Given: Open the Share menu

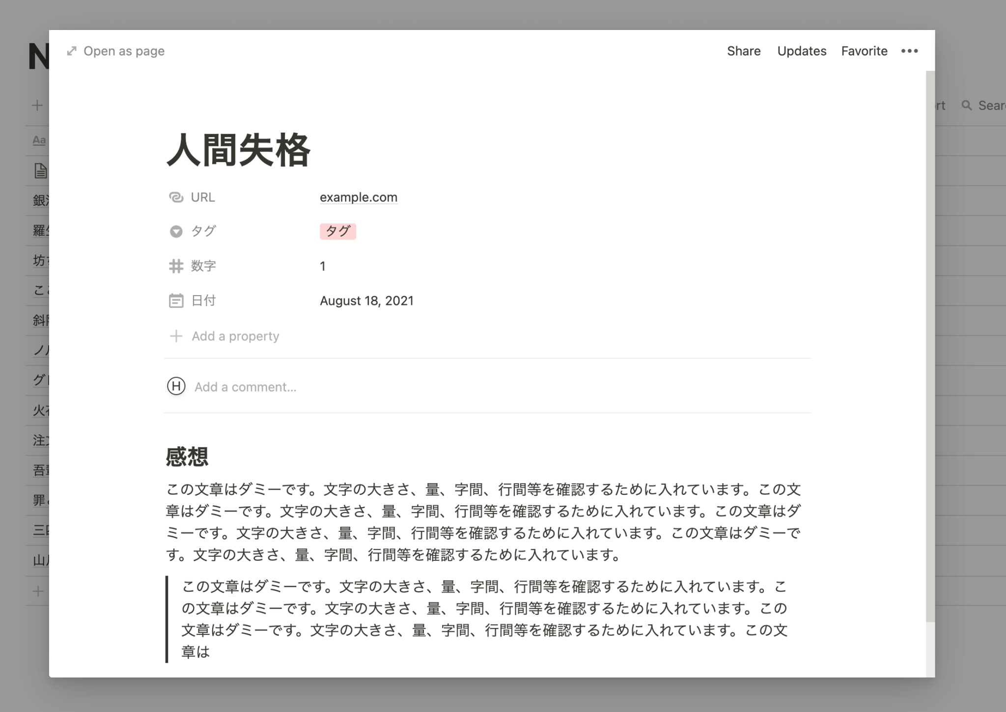Looking at the screenshot, I should [744, 51].
